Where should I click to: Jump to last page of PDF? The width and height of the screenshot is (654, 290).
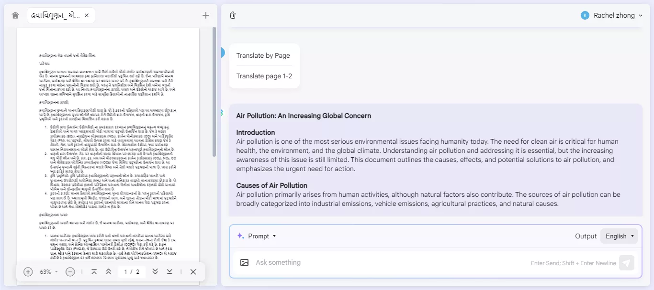tap(169, 272)
